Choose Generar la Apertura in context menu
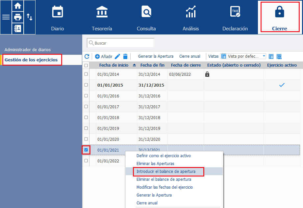This screenshot has height=208, width=303. tap(154, 195)
